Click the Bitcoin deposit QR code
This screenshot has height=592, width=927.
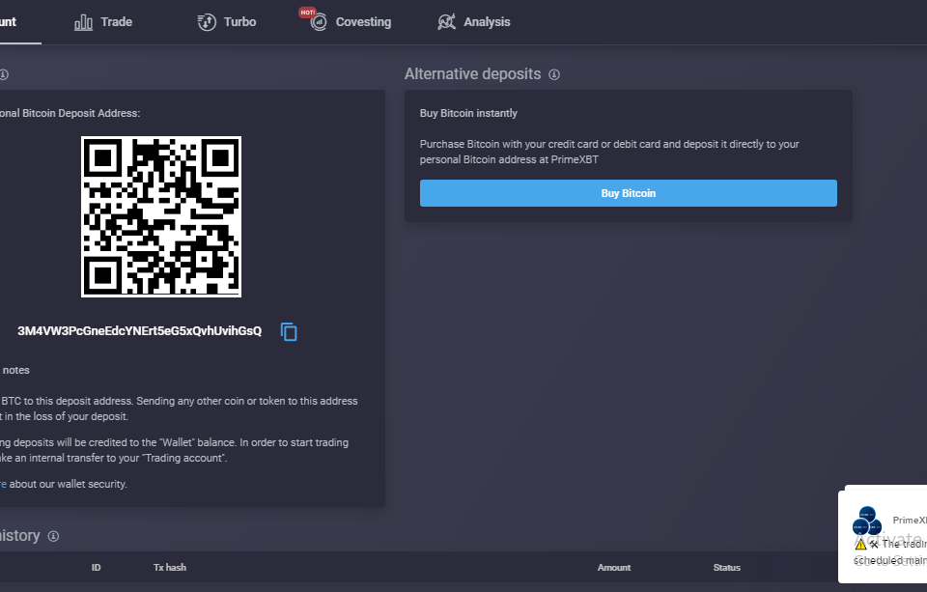pyautogui.click(x=161, y=216)
